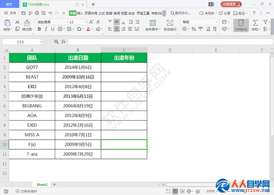Click the fill color bucket swatch
The image size is (274, 195).
(x=79, y=29)
